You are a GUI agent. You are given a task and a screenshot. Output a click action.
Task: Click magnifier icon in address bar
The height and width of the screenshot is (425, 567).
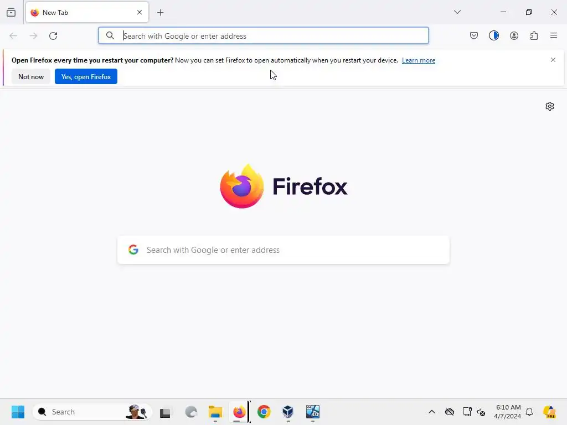(x=110, y=35)
